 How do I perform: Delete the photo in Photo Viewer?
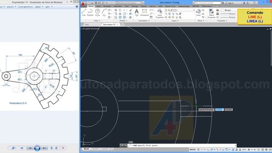click(63, 148)
